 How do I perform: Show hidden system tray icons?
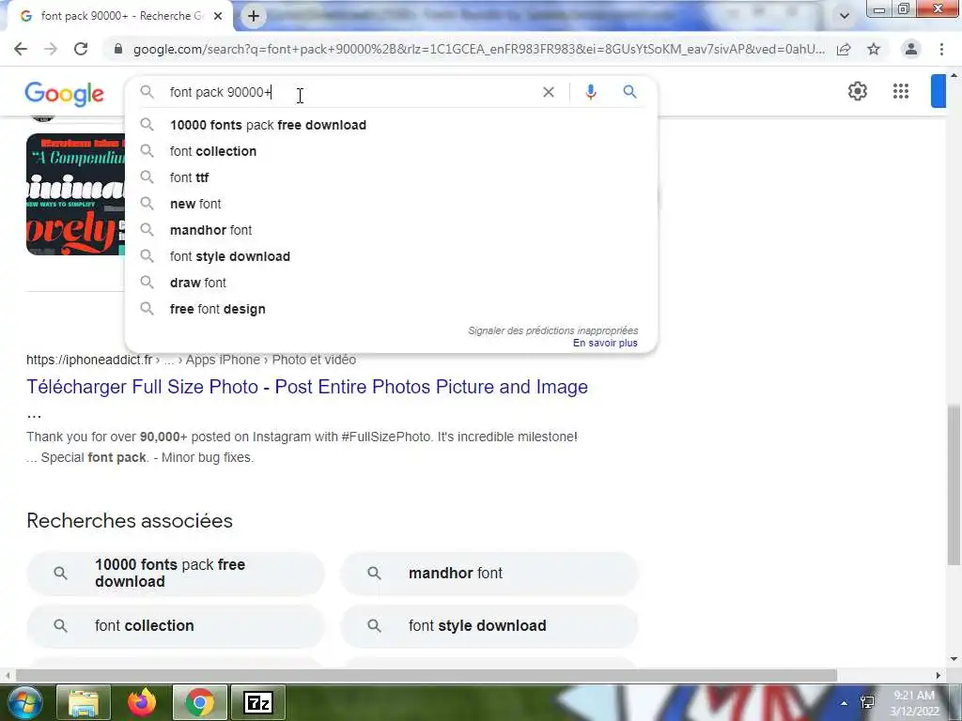(x=845, y=703)
